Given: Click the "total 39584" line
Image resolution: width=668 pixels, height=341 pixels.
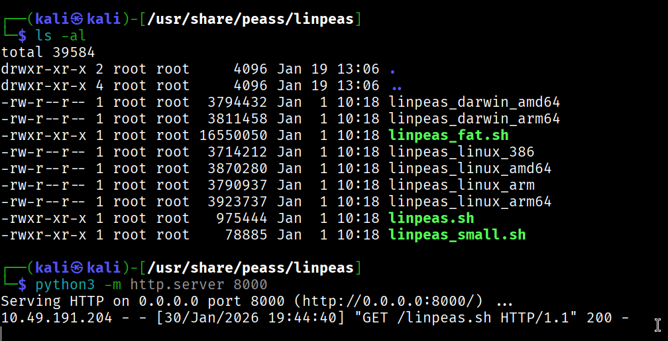Looking at the screenshot, I should pos(48,52).
